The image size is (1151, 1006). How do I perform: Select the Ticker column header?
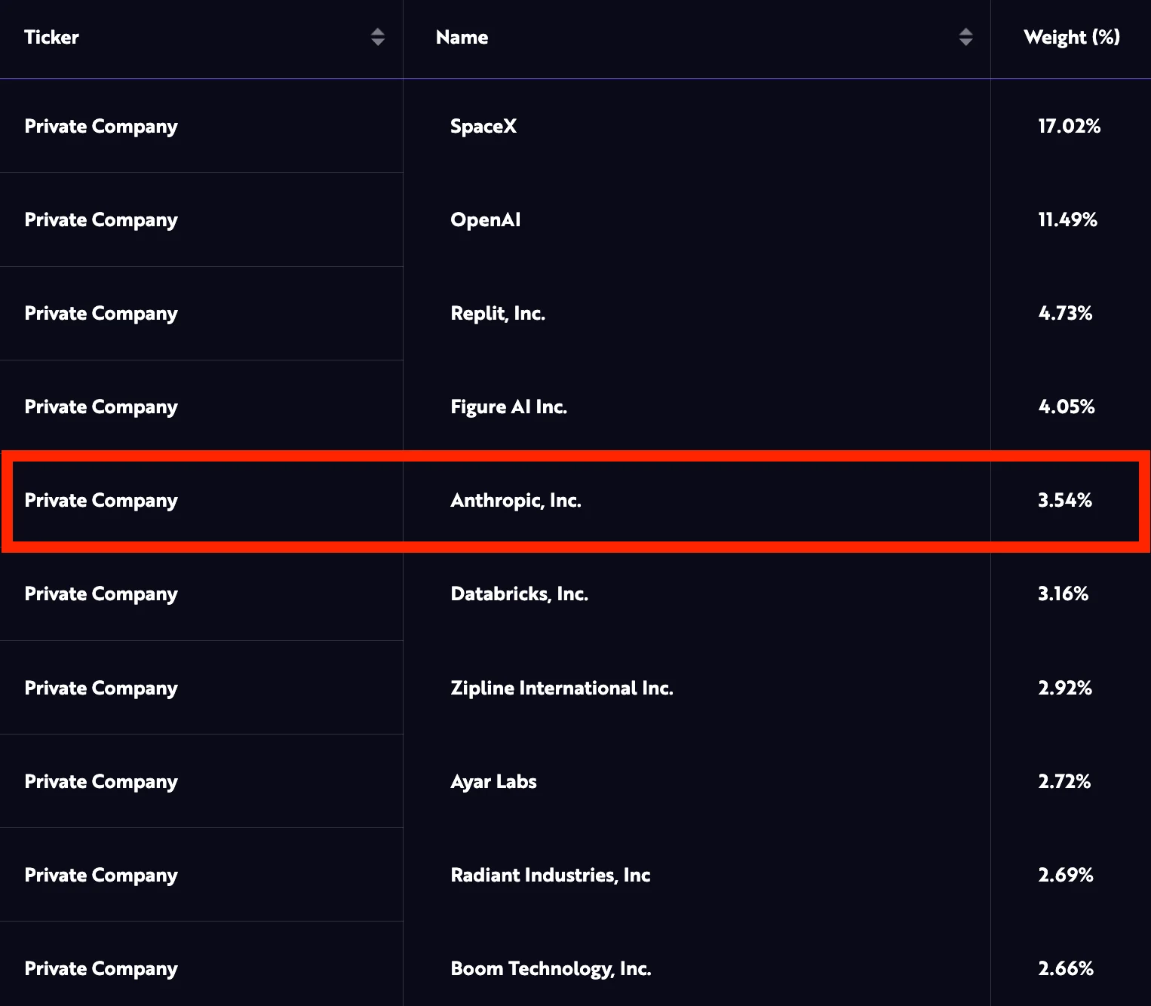51,37
